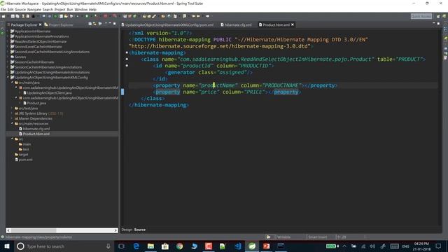The image size is (448, 252).
Task: Collapse all in Package Explorer toolbar
Action: [90, 24]
